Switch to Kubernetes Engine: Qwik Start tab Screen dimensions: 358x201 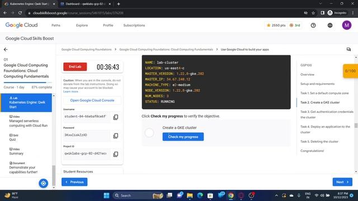coord(29,4)
